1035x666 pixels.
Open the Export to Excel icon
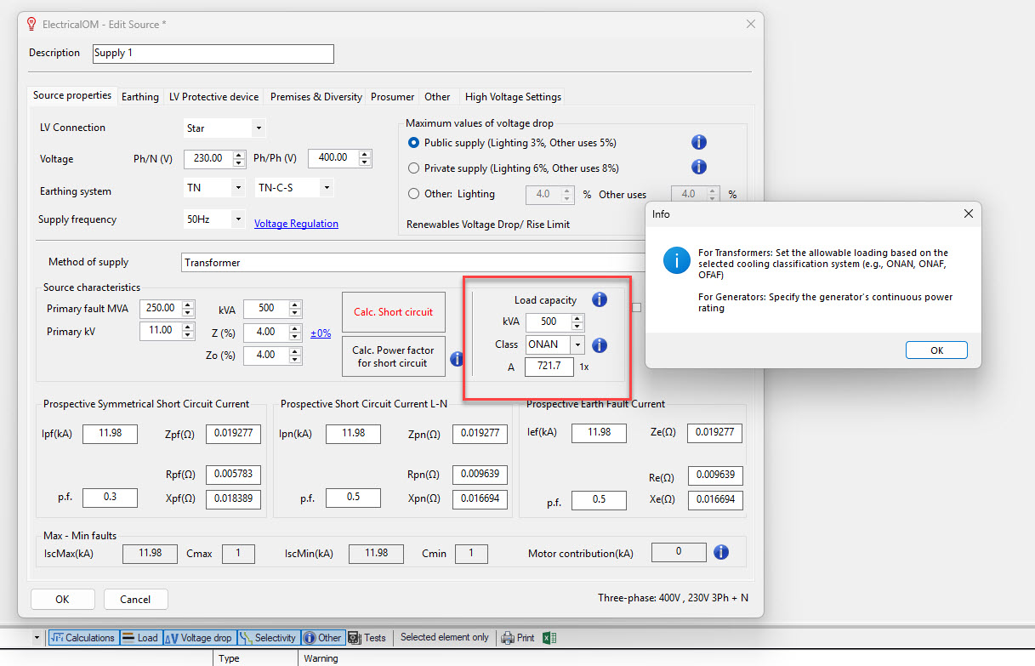pyautogui.click(x=549, y=637)
